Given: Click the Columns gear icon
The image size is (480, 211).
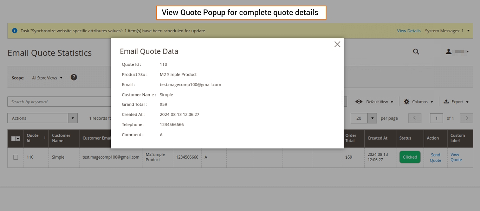Looking at the screenshot, I should tap(407, 102).
